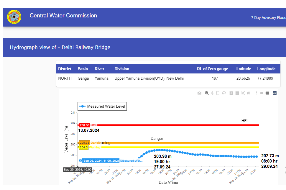Enable show closest data on hover
This screenshot has height=190, width=286.
point(262,93)
